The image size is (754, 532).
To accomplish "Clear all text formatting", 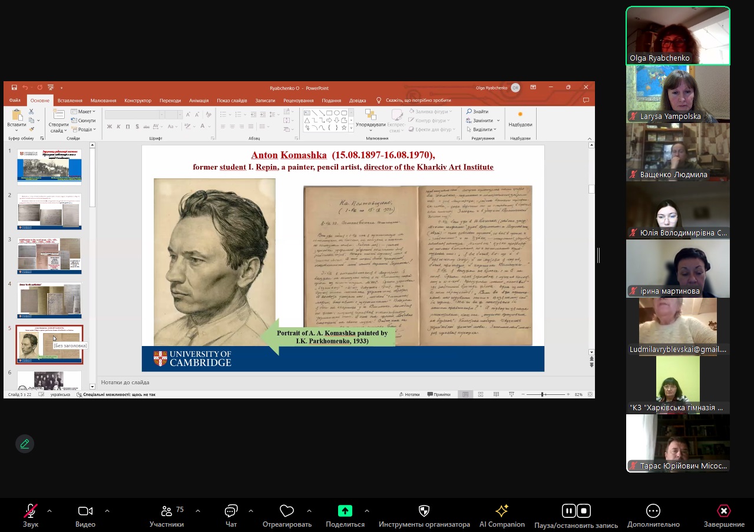I will pos(209,115).
